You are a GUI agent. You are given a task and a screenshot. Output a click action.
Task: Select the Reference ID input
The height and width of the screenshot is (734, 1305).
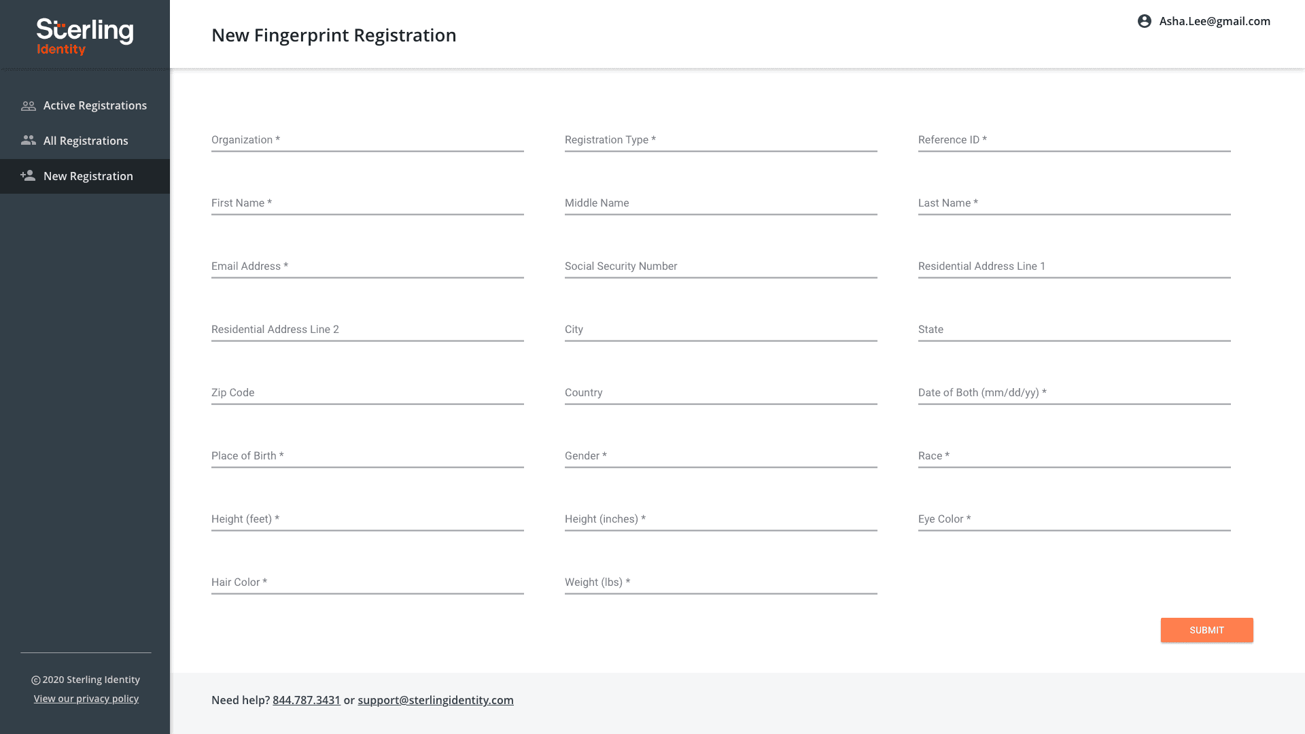1074,140
